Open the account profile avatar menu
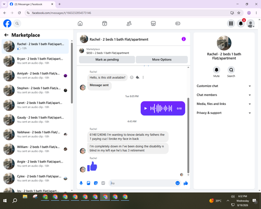The width and height of the screenshot is (261, 209). 251,24
